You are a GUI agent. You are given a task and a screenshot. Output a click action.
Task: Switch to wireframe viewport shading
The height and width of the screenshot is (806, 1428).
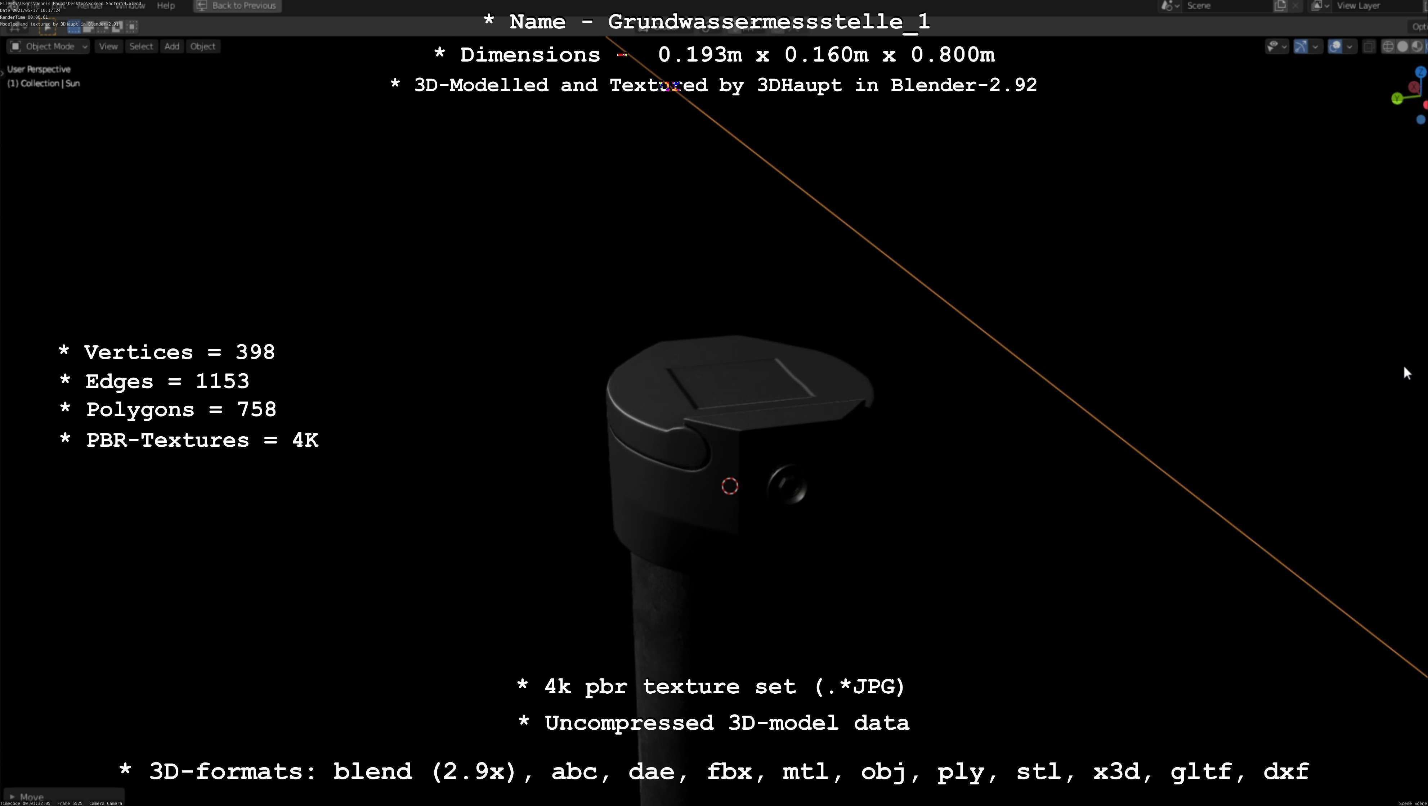click(x=1388, y=46)
